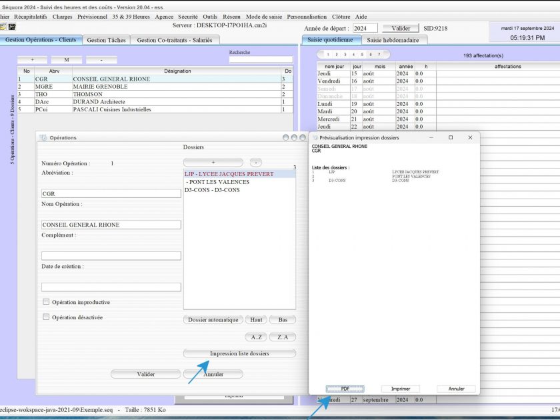Click the Abréviation field containing CGR
This screenshot has width=560, height=420.
click(111, 193)
